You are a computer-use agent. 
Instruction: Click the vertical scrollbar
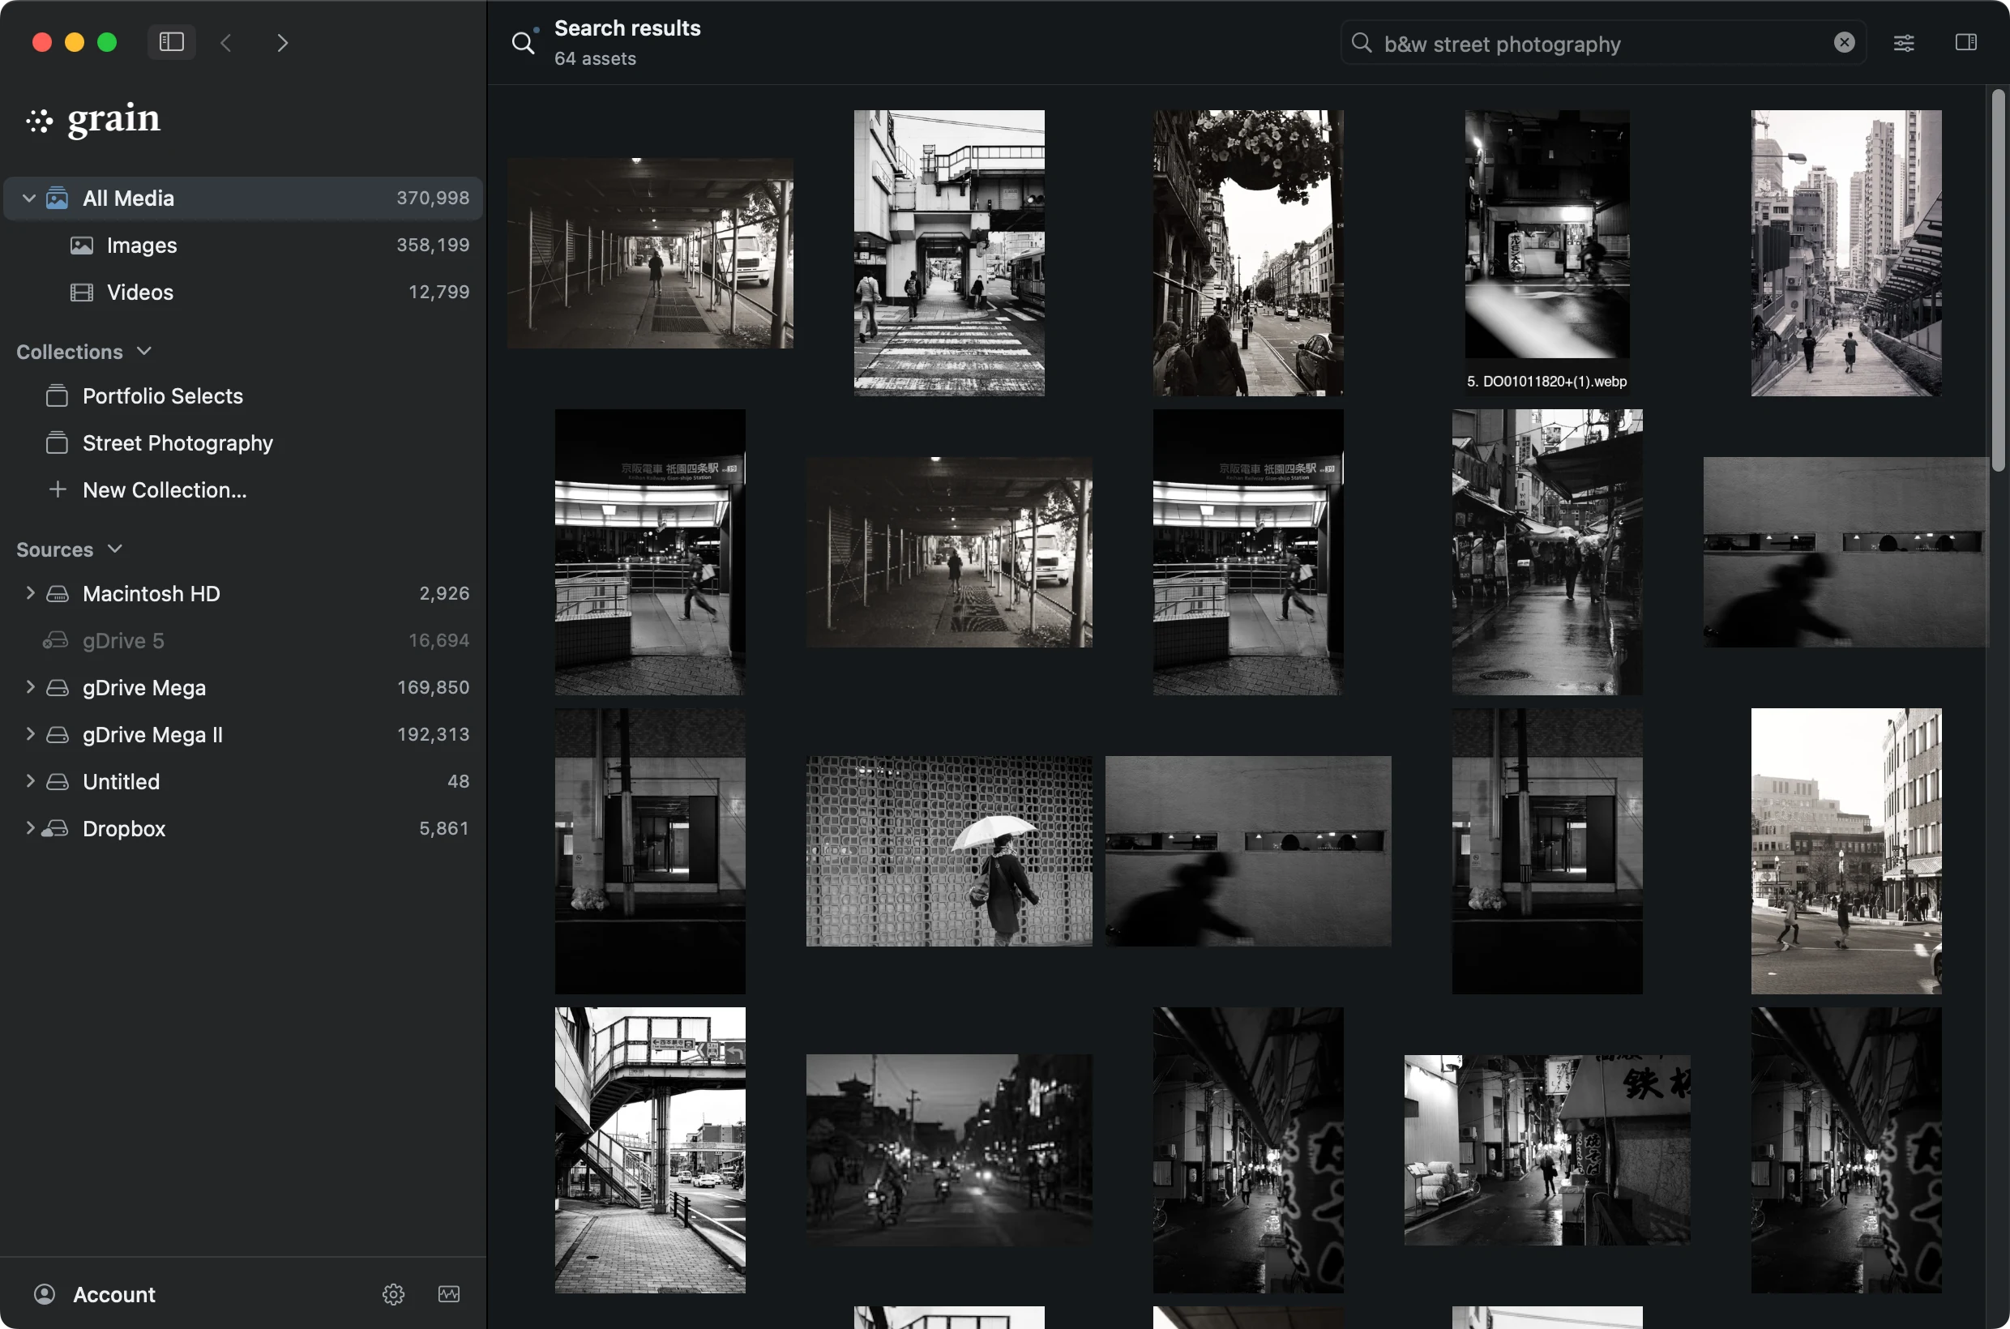click(1998, 280)
